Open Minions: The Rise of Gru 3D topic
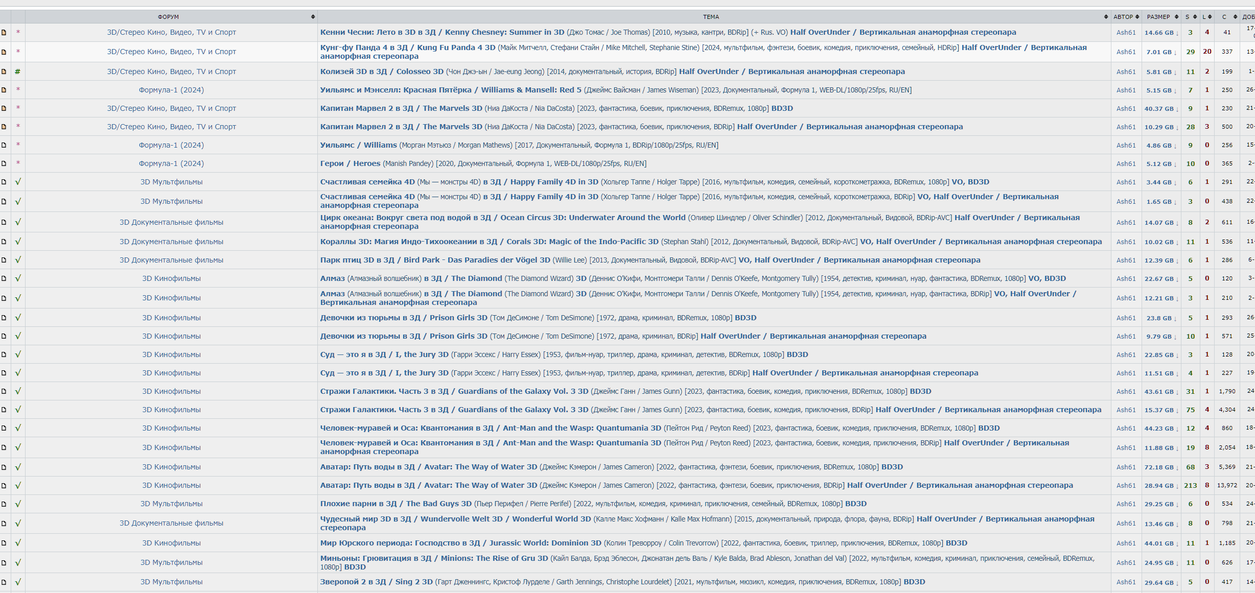This screenshot has width=1255, height=593. [x=707, y=562]
